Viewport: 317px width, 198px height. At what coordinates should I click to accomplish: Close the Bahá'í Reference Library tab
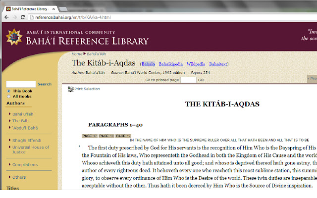(53, 9)
